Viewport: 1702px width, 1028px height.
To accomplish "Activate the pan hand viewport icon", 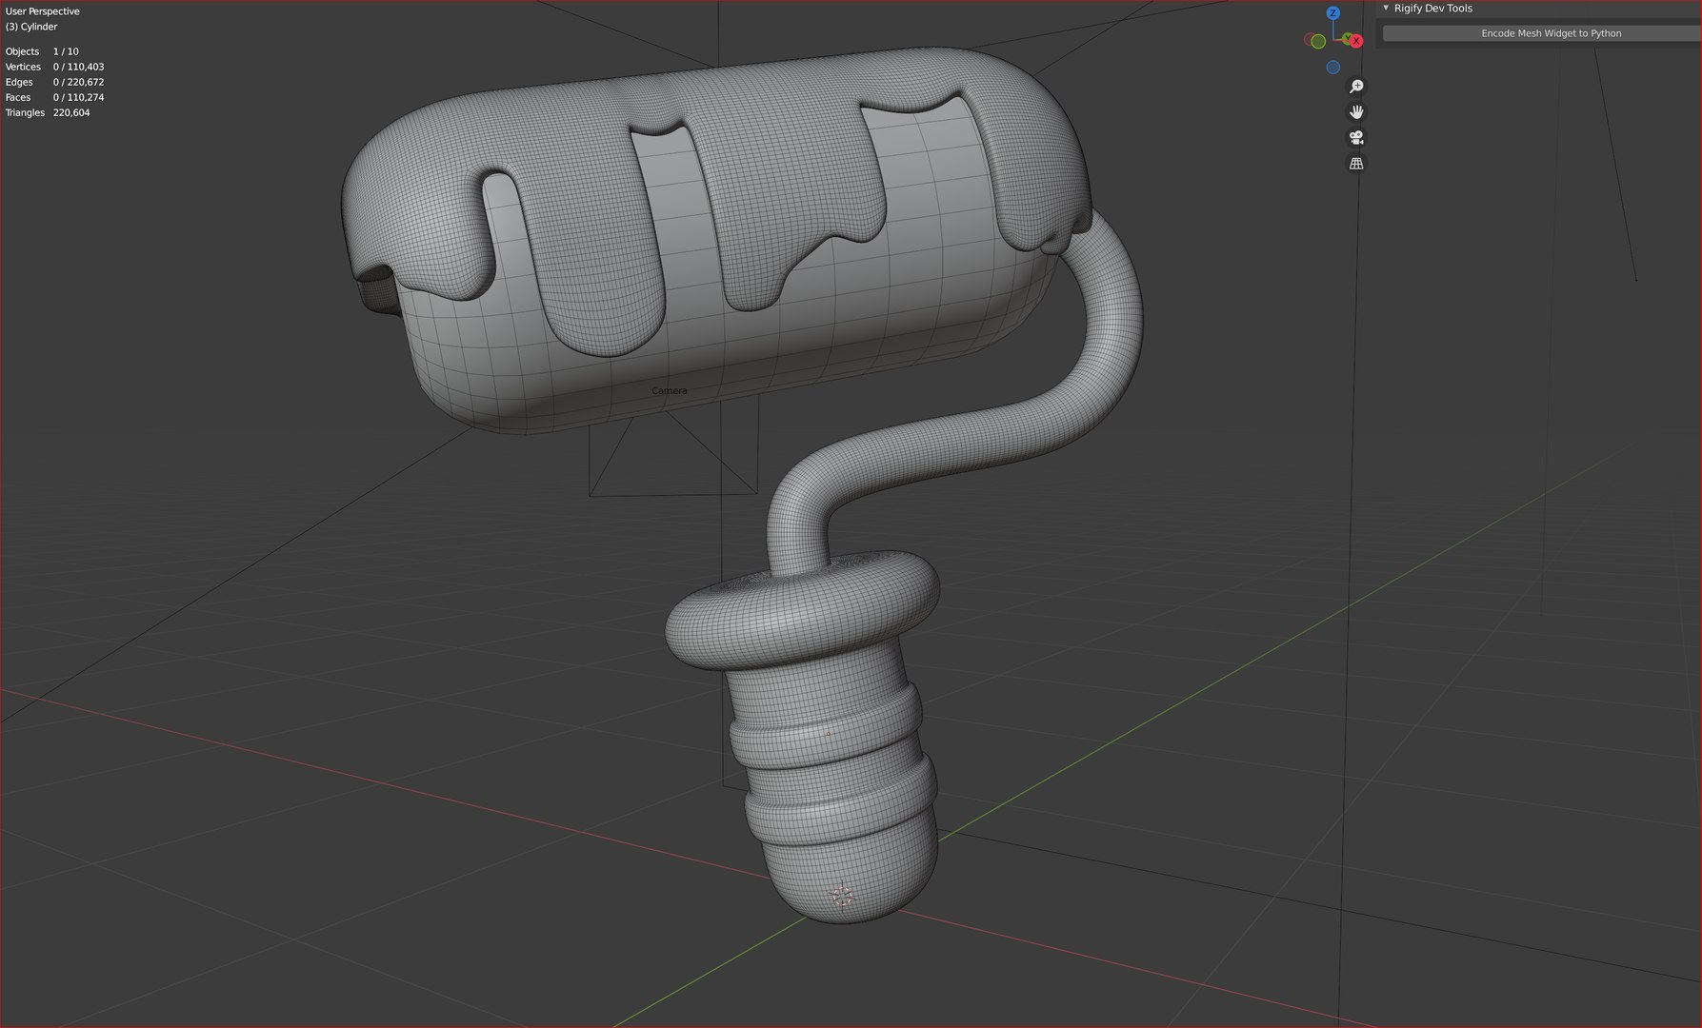I will point(1356,112).
